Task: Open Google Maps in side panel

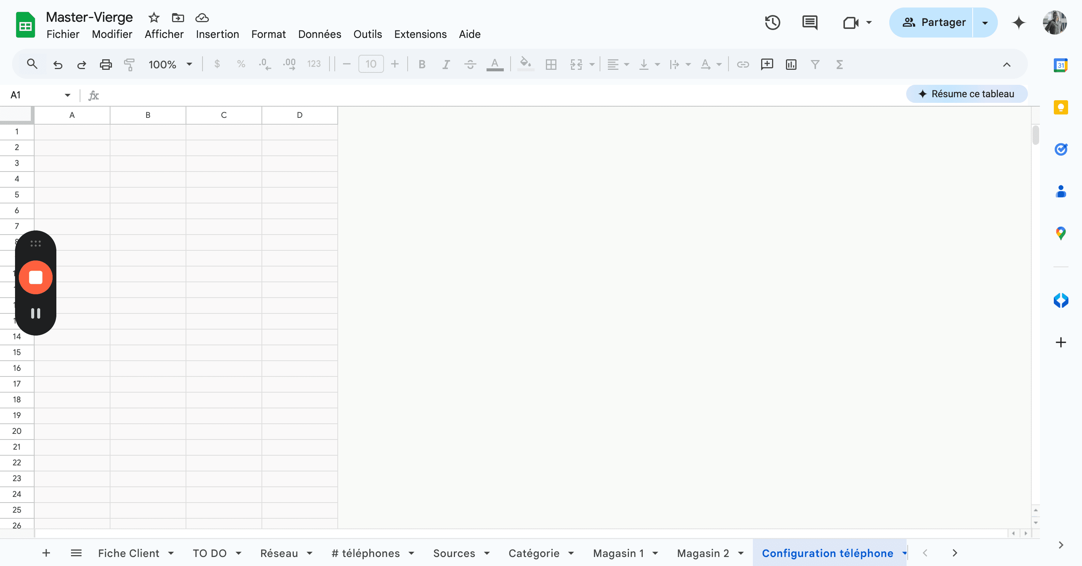Action: tap(1061, 233)
